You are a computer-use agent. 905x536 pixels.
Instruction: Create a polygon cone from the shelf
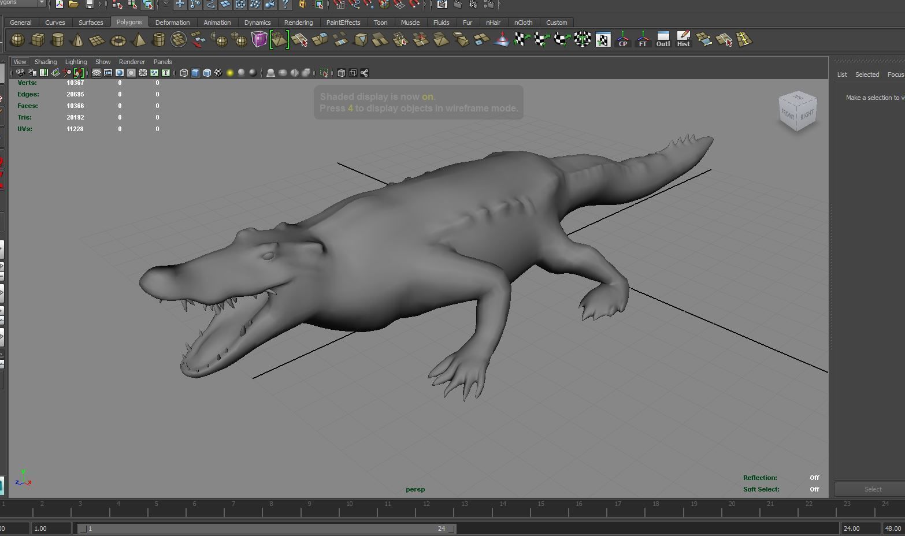[77, 40]
